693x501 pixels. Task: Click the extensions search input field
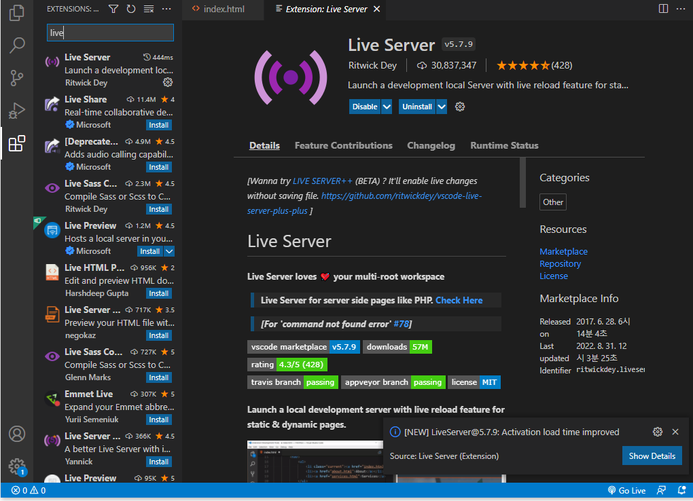click(110, 33)
